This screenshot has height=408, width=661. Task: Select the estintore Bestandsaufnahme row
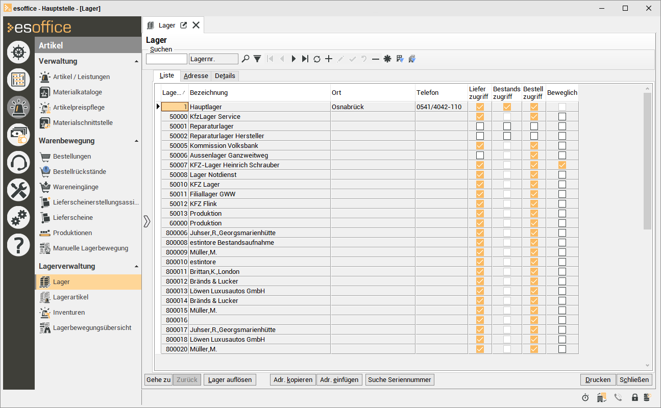point(370,243)
